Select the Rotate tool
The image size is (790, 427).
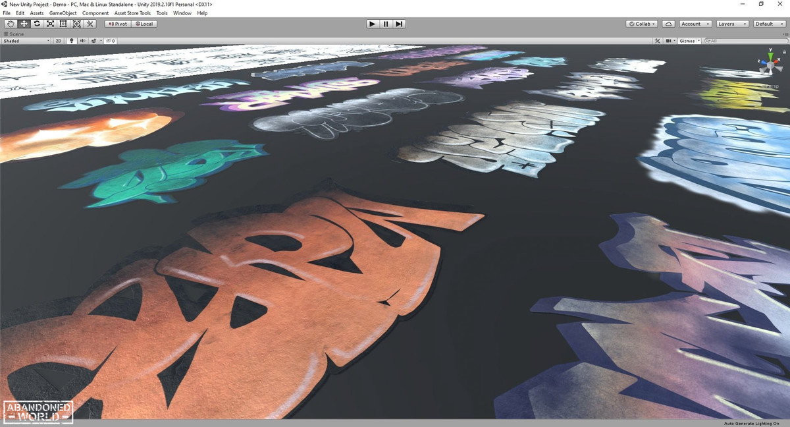pyautogui.click(x=37, y=24)
